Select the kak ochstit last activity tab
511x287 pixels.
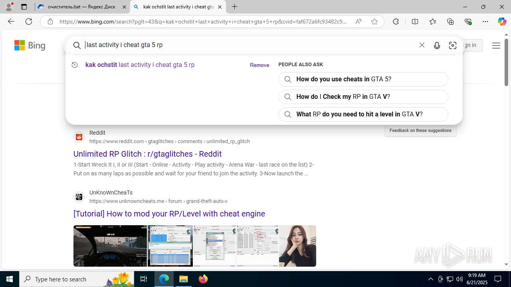tap(178, 7)
